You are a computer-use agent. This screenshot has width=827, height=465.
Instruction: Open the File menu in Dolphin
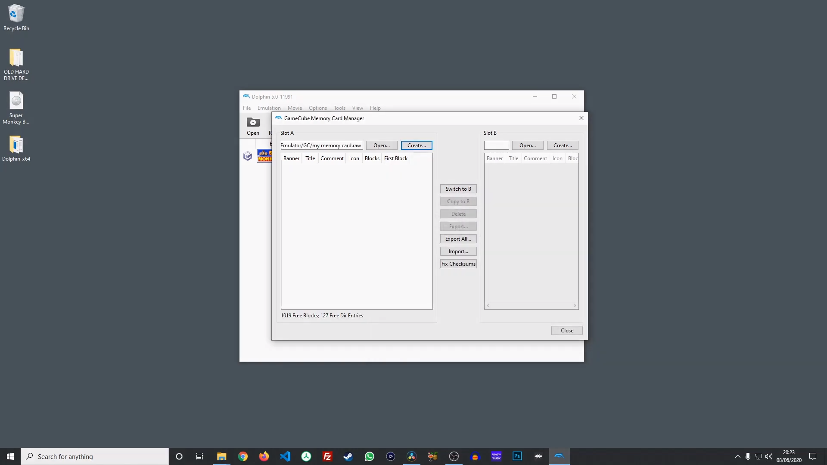tap(246, 108)
